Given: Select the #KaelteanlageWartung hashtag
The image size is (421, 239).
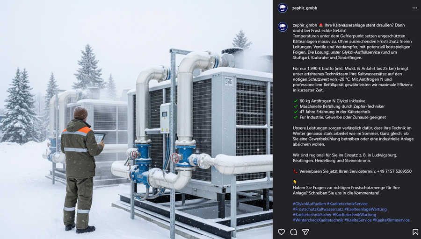Looking at the screenshot, I should coord(365,209).
